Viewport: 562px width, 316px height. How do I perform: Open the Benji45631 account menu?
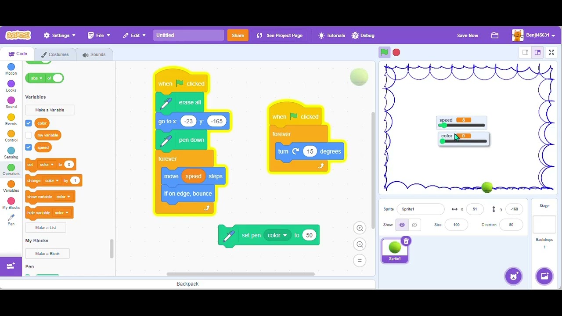click(533, 36)
